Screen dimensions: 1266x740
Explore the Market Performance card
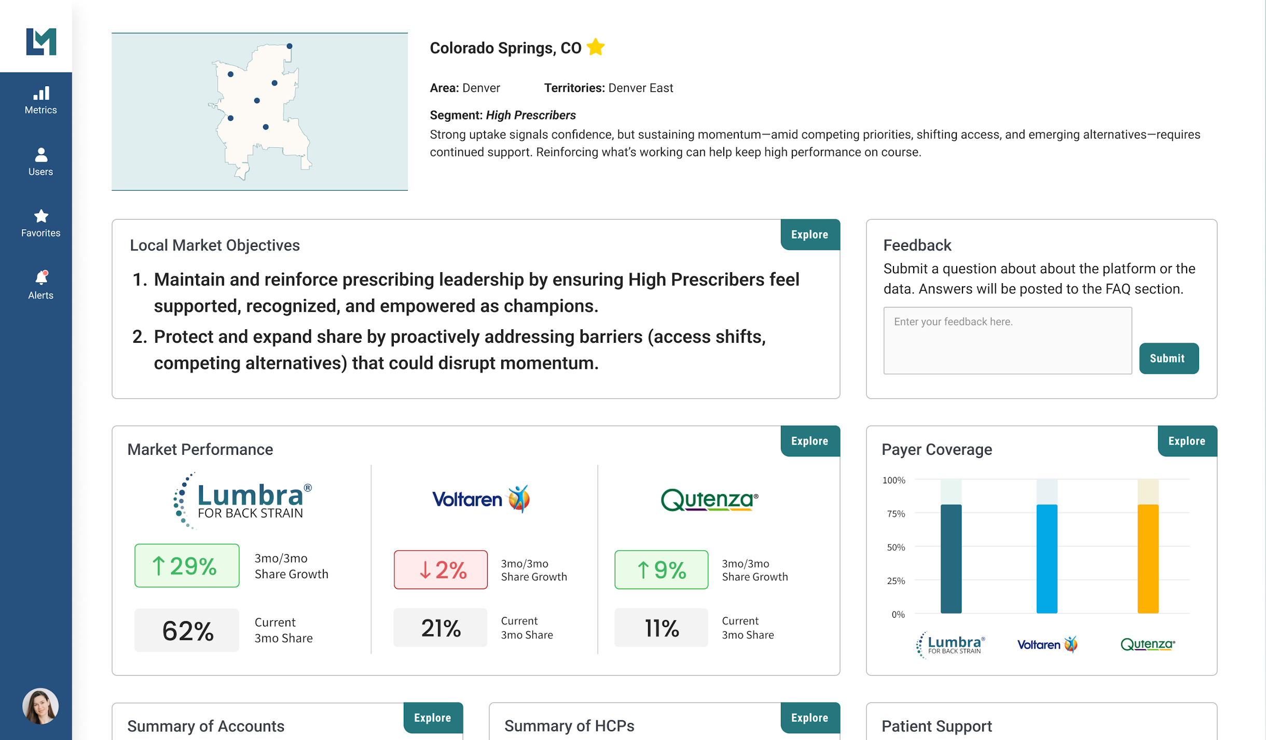point(810,441)
